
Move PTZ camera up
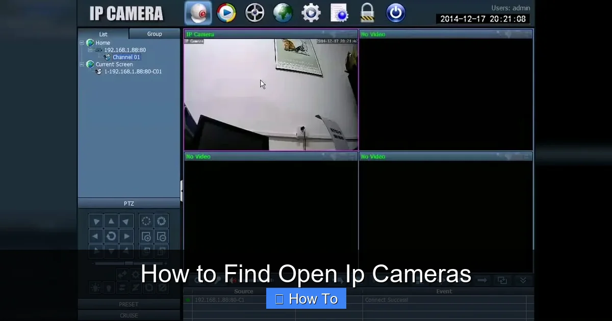tap(111, 221)
